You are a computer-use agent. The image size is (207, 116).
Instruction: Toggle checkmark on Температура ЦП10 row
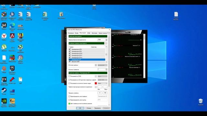point(70,53)
